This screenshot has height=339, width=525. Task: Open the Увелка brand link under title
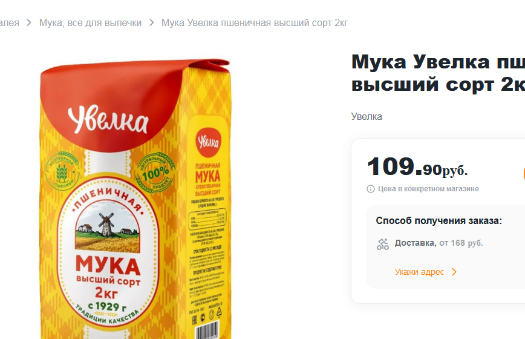[x=367, y=117]
